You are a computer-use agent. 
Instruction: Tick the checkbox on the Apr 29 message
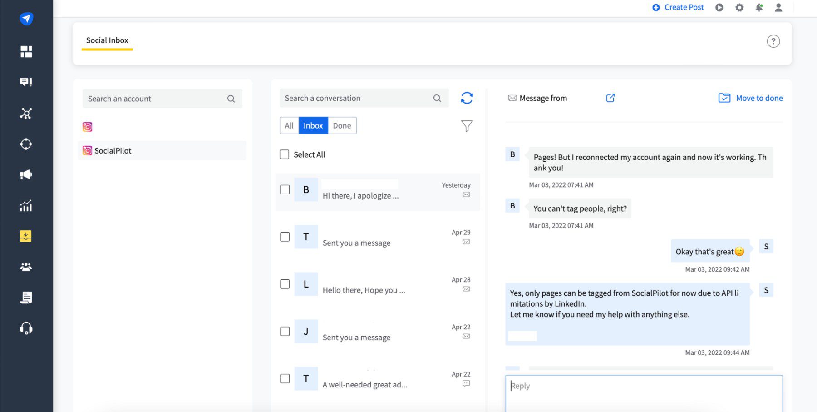(285, 237)
